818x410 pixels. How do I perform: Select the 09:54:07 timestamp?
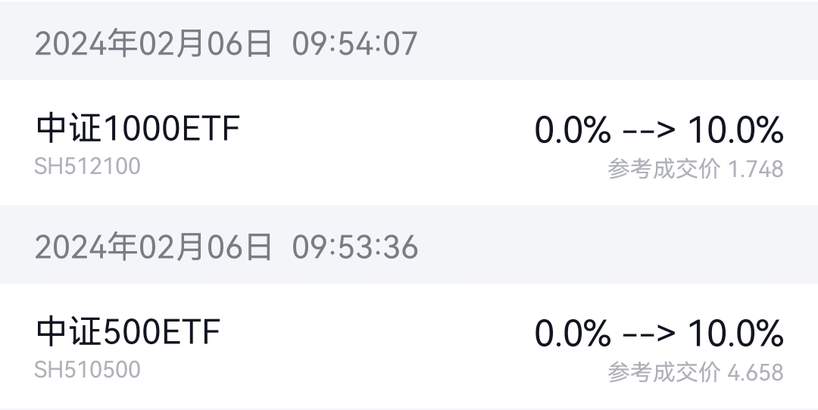(x=354, y=43)
